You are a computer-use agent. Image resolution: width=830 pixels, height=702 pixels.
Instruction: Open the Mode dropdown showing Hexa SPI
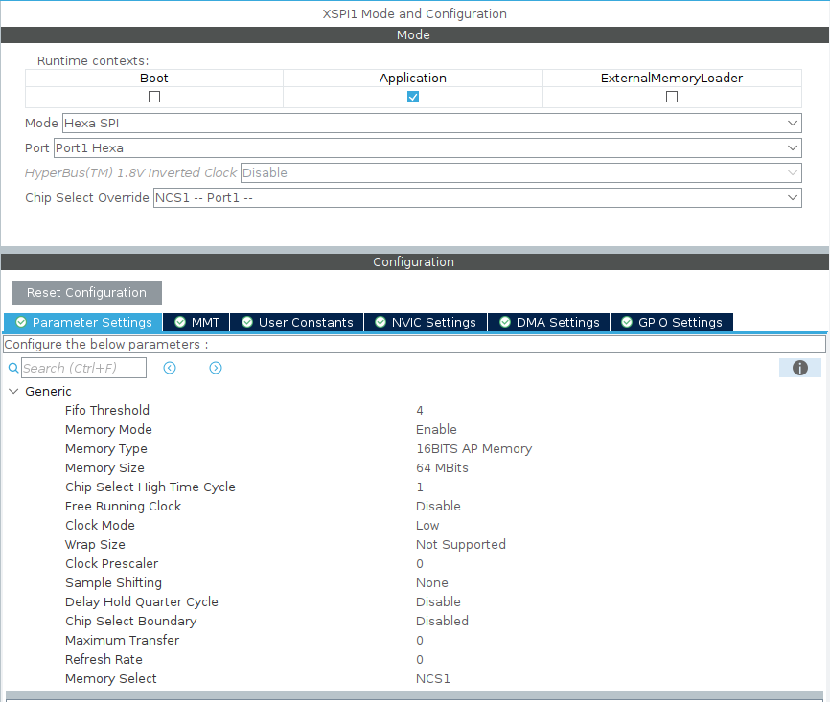point(792,123)
